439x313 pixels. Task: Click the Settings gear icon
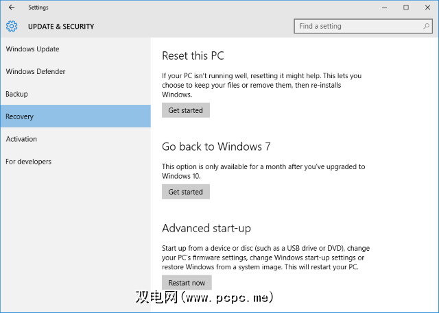point(11,27)
